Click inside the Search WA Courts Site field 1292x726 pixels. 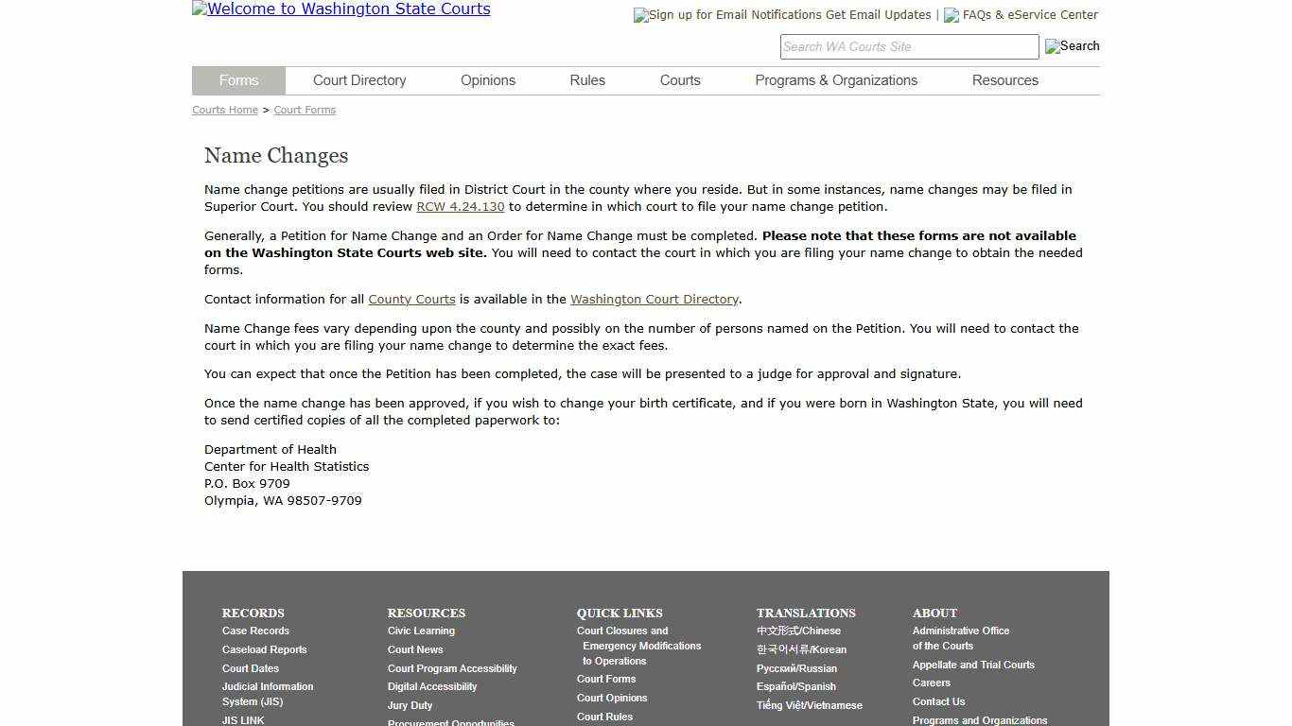(x=908, y=46)
